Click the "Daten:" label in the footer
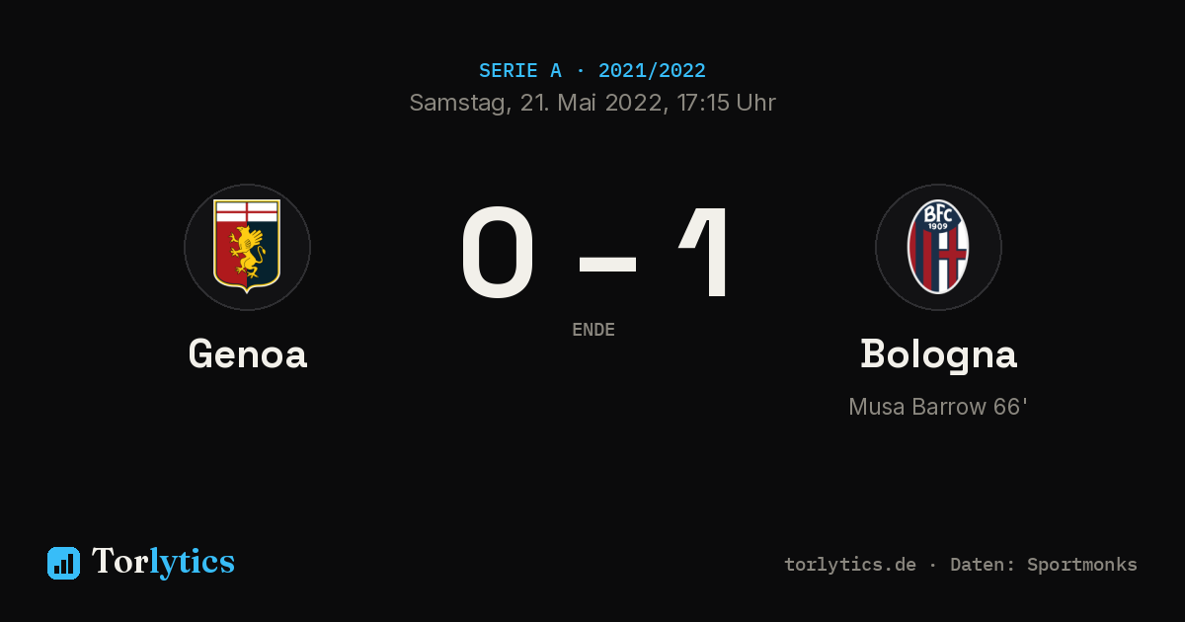Image resolution: width=1185 pixels, height=622 pixels. tap(983, 565)
